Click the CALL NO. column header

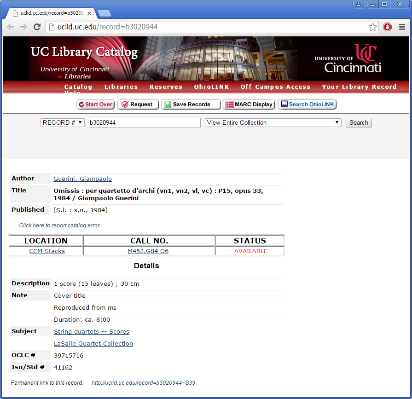click(149, 241)
